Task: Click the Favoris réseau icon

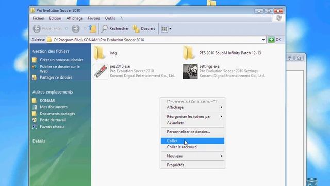Action: point(35,127)
